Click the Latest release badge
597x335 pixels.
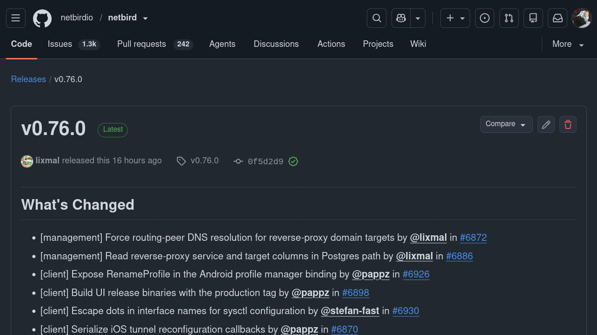point(113,129)
